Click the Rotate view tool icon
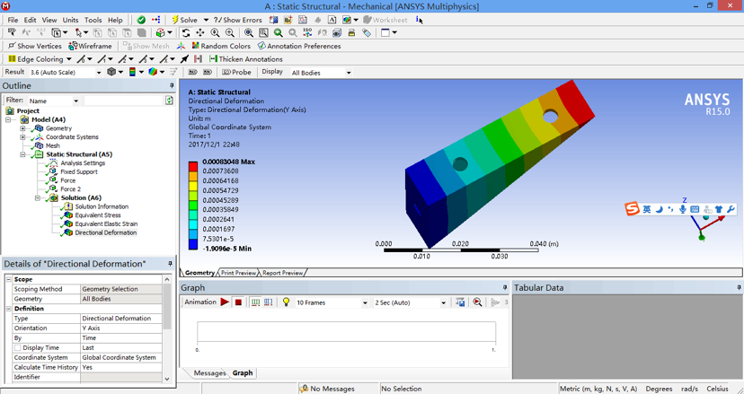The image size is (744, 394). click(x=186, y=32)
